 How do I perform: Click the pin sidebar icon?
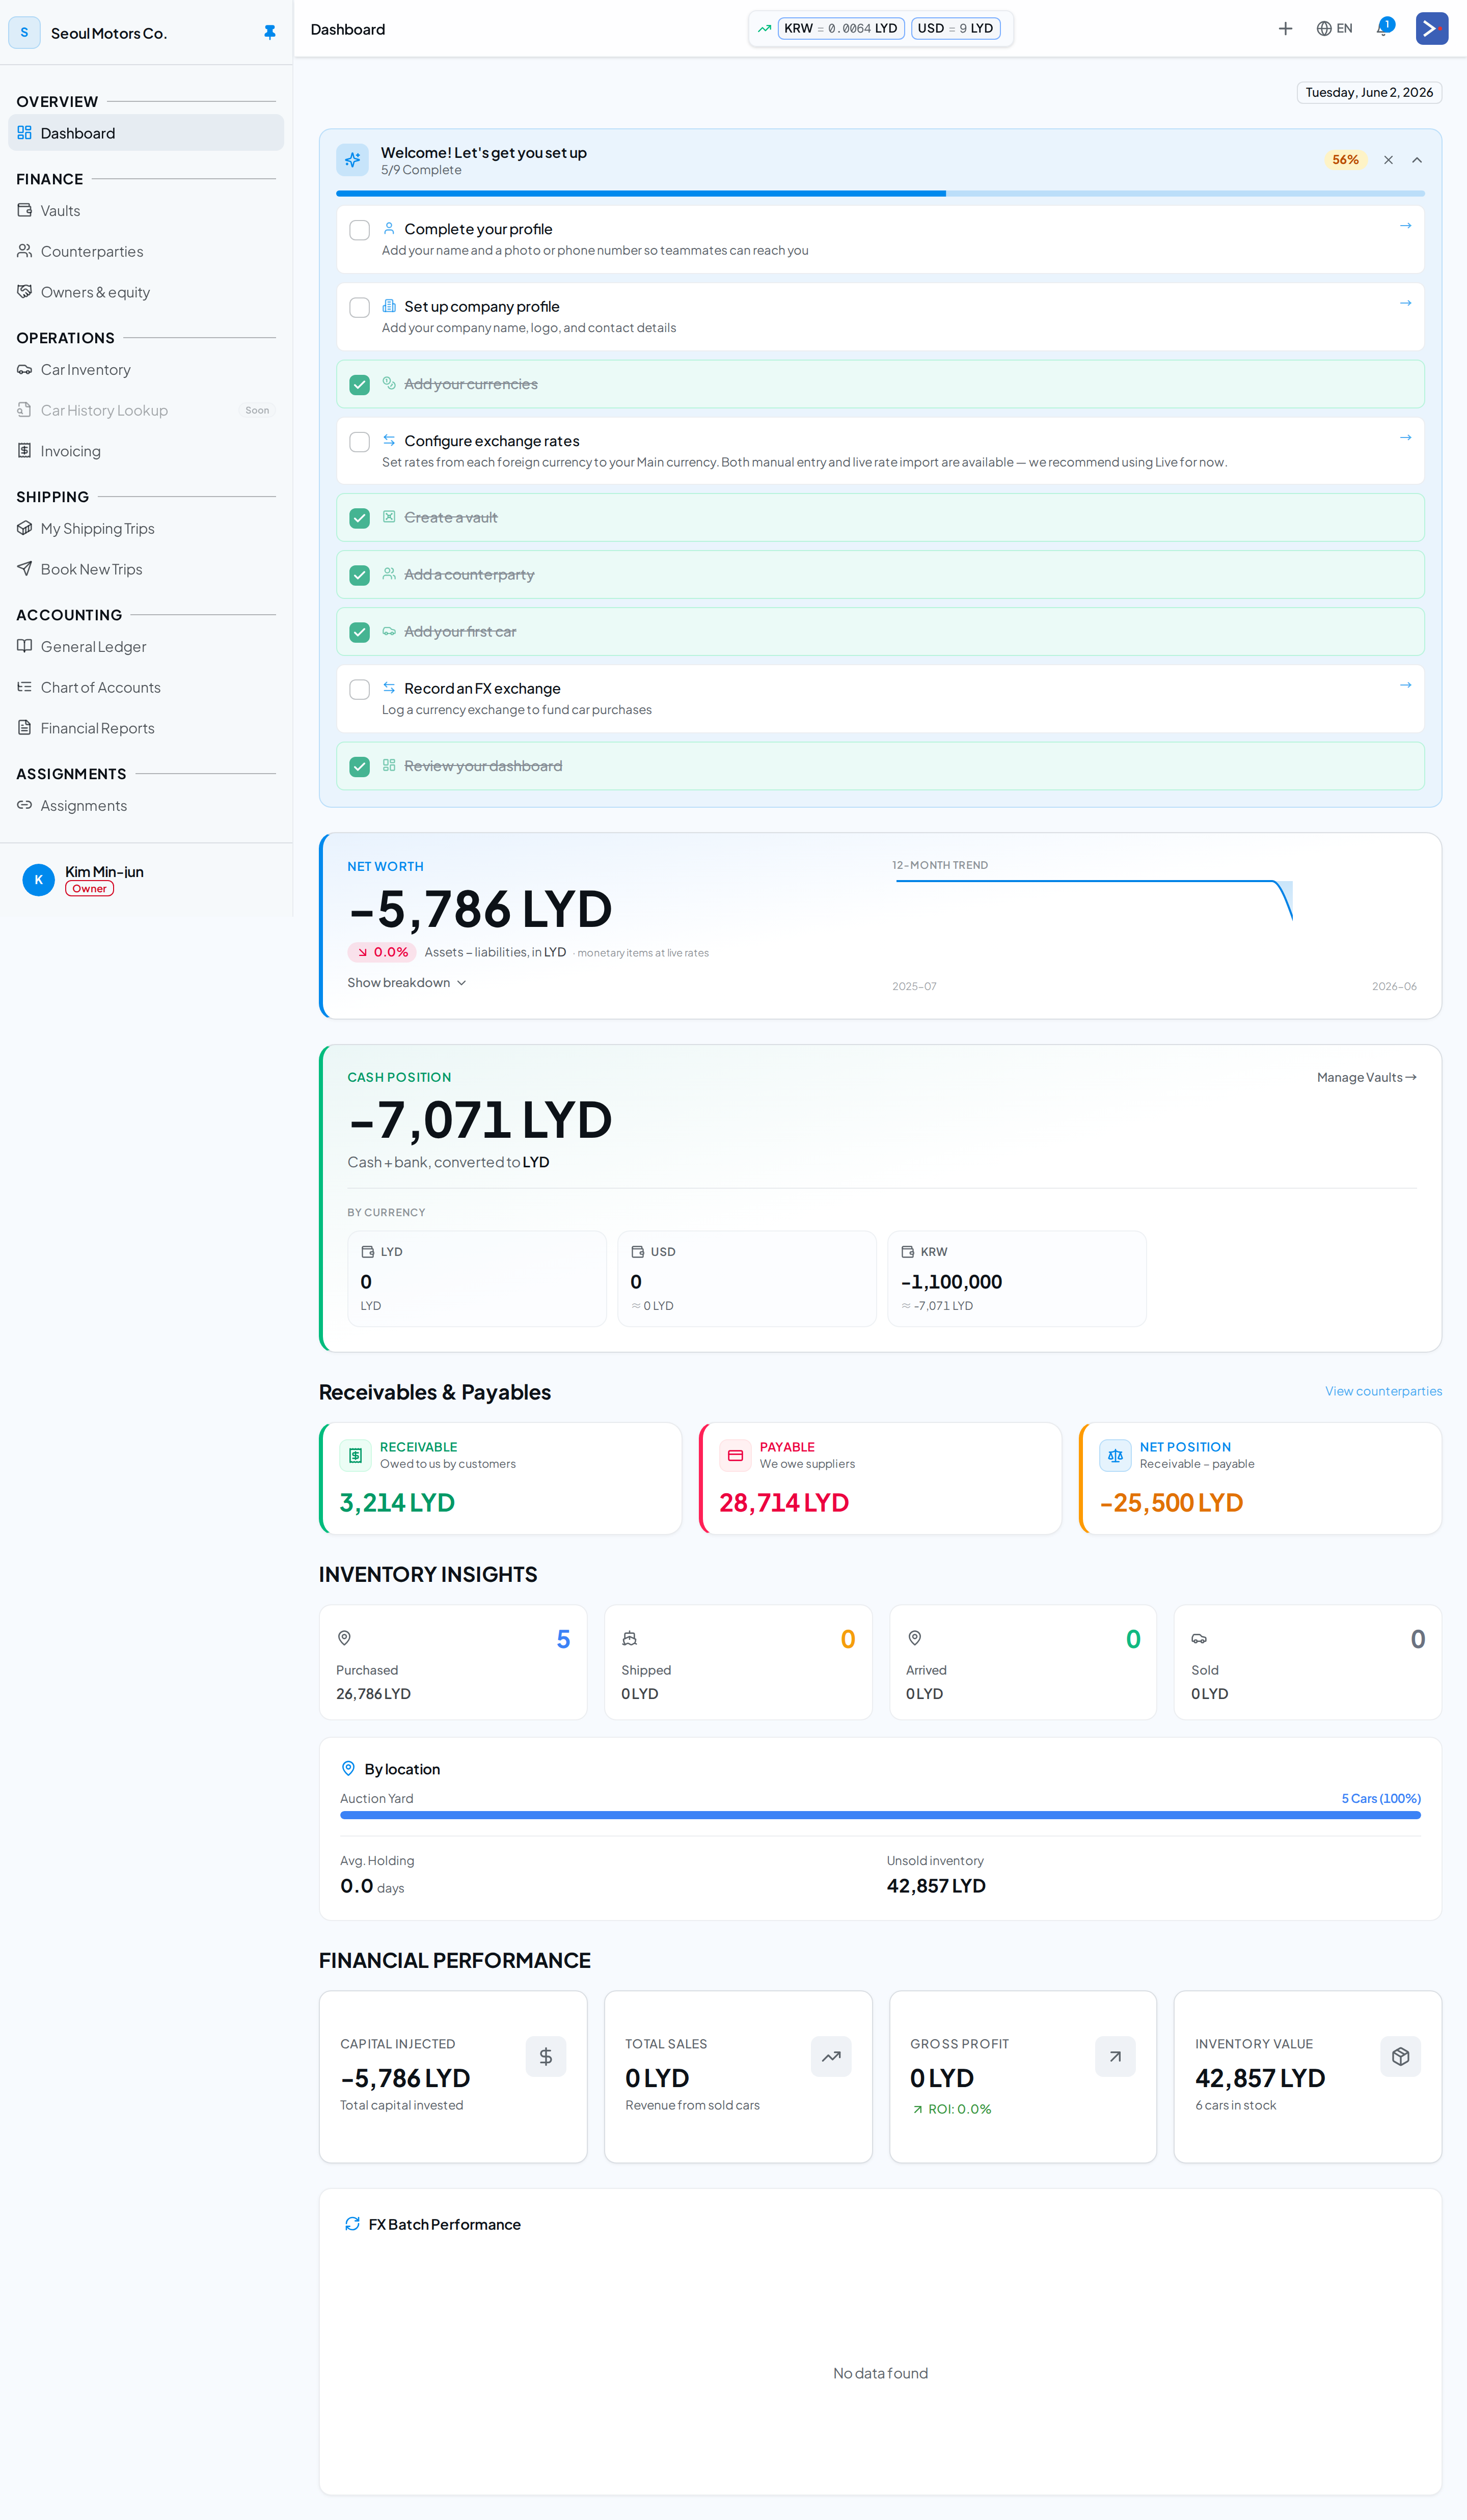pyautogui.click(x=269, y=32)
